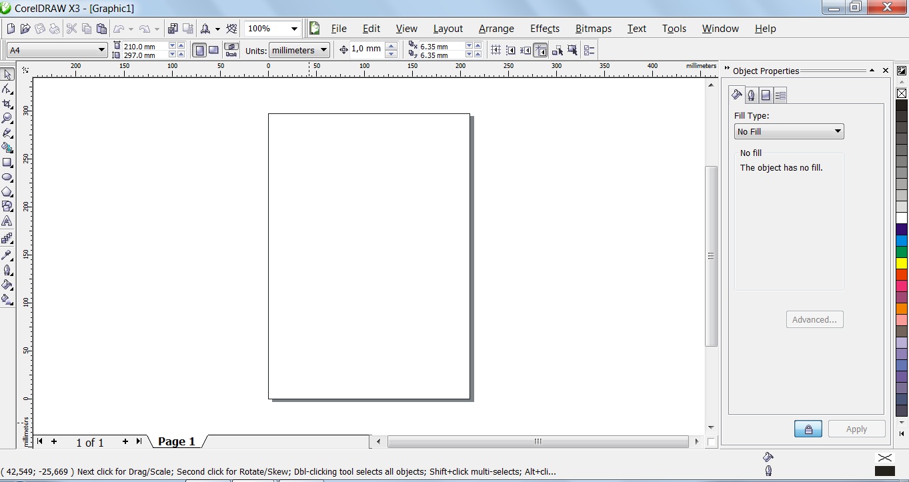Select the Eyedropper tool

[7, 255]
